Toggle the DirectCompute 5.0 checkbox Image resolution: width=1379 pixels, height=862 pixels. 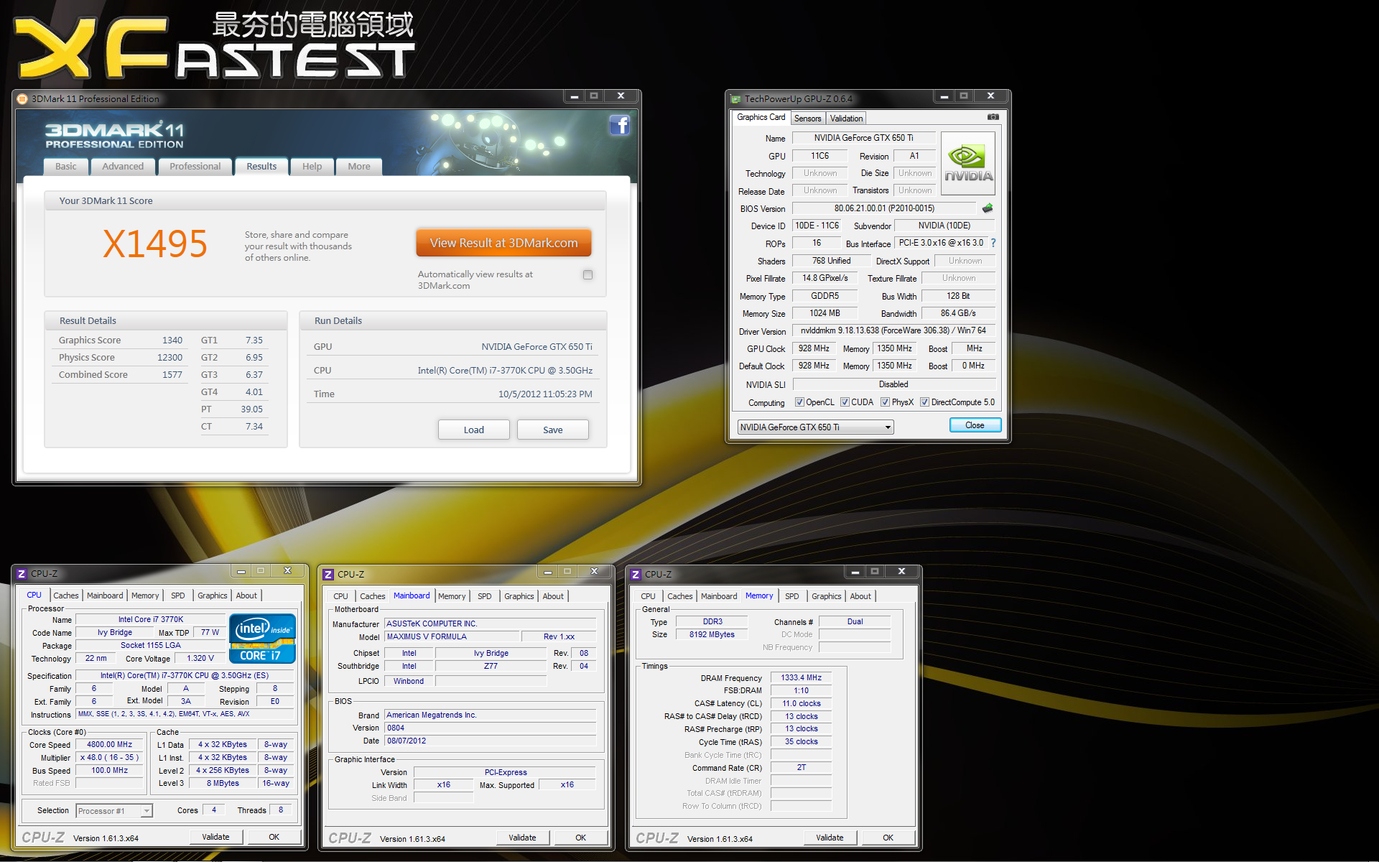(x=925, y=402)
